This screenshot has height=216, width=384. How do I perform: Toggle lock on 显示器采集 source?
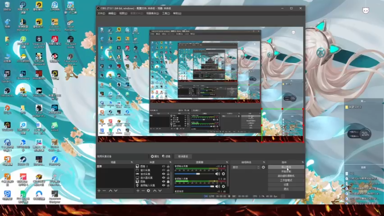coord(168,178)
